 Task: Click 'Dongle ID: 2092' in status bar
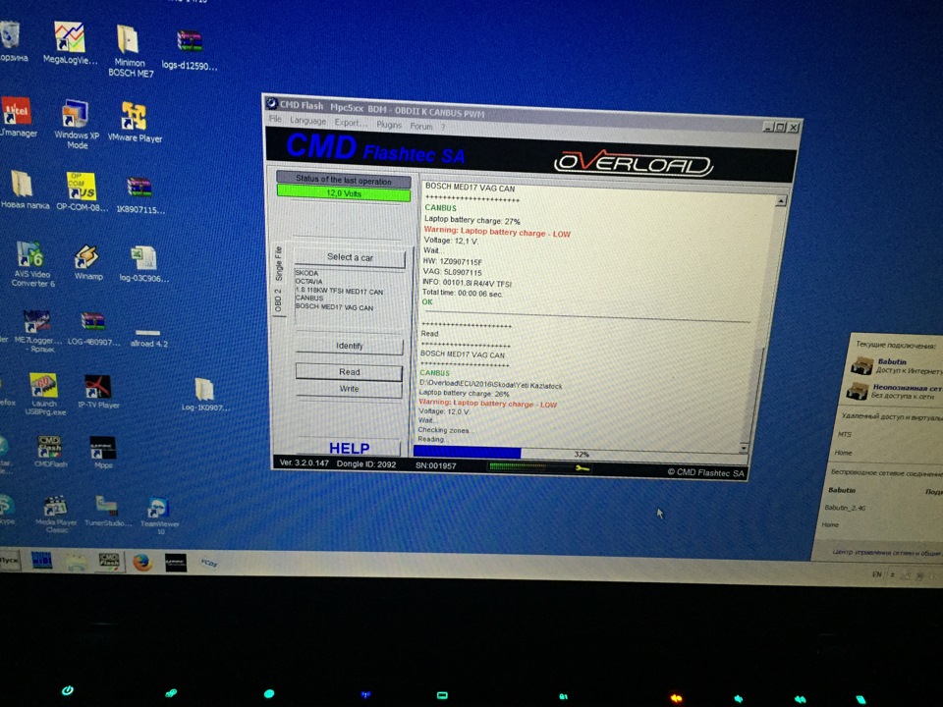(x=365, y=464)
